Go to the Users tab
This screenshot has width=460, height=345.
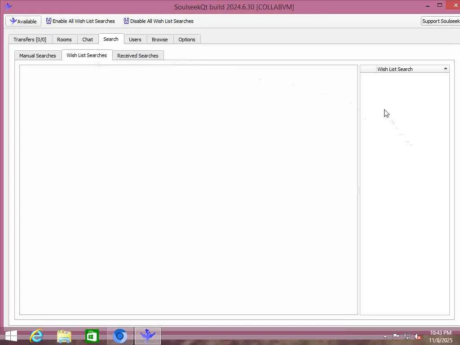[x=135, y=40]
